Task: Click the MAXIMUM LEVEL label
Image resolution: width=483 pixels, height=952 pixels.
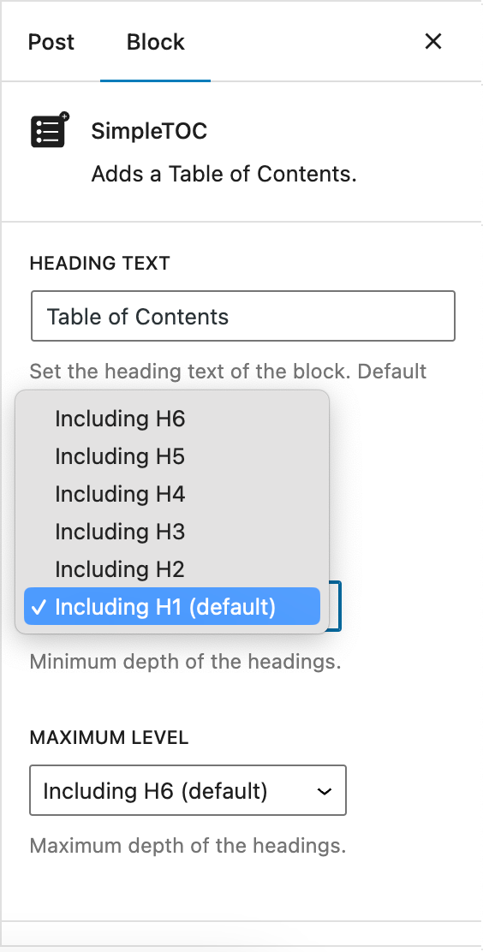Action: pos(109,738)
